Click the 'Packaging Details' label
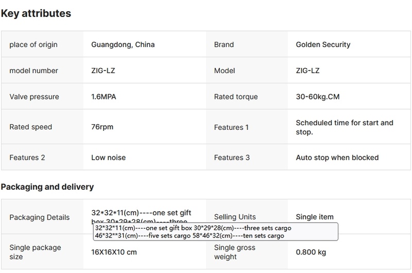The width and height of the screenshot is (412, 273). pos(39,217)
